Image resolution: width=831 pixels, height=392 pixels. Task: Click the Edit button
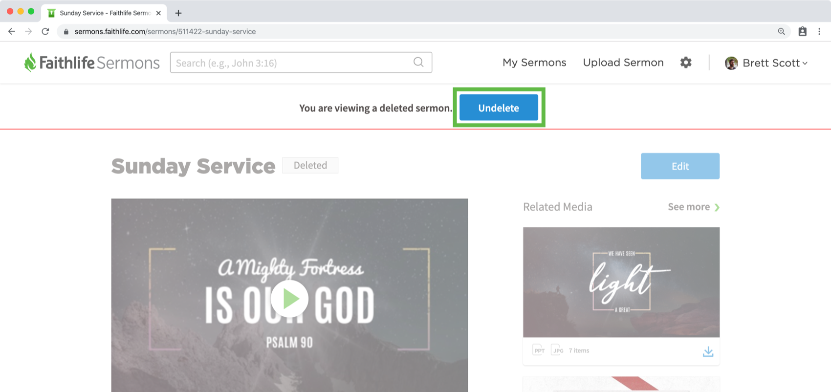(680, 166)
